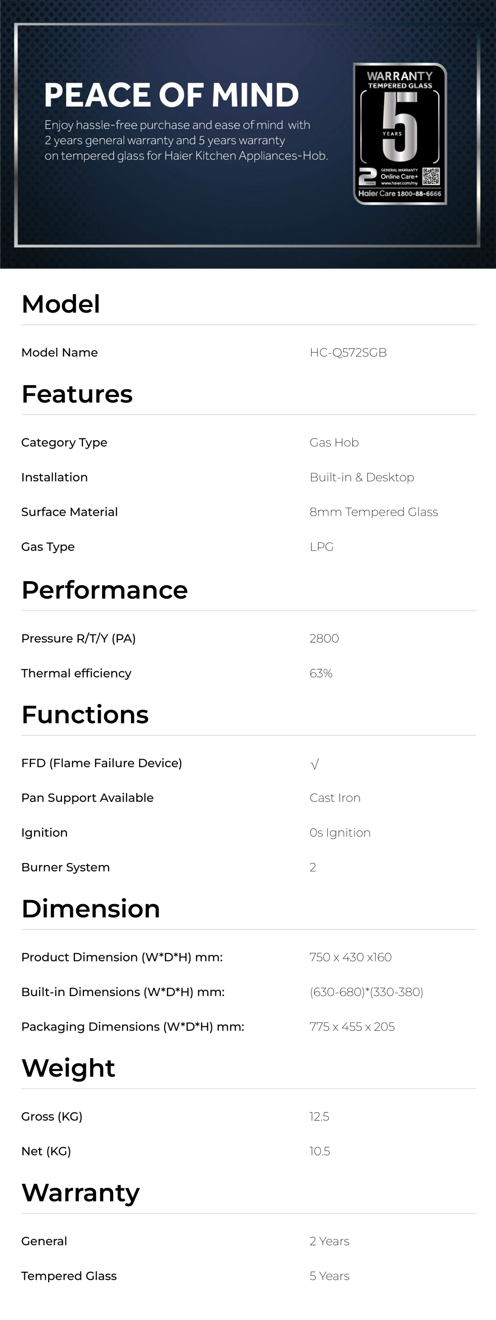Screen dimensions: 496x1320
Task: Click the WARRANTY TEMPERED GLASS badge title
Action: coord(400,79)
